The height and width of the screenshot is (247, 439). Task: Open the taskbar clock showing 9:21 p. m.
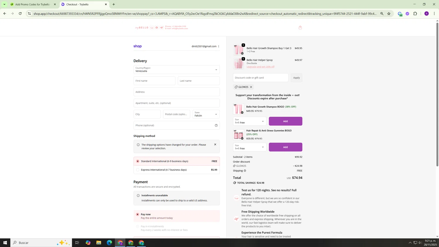[431, 243]
